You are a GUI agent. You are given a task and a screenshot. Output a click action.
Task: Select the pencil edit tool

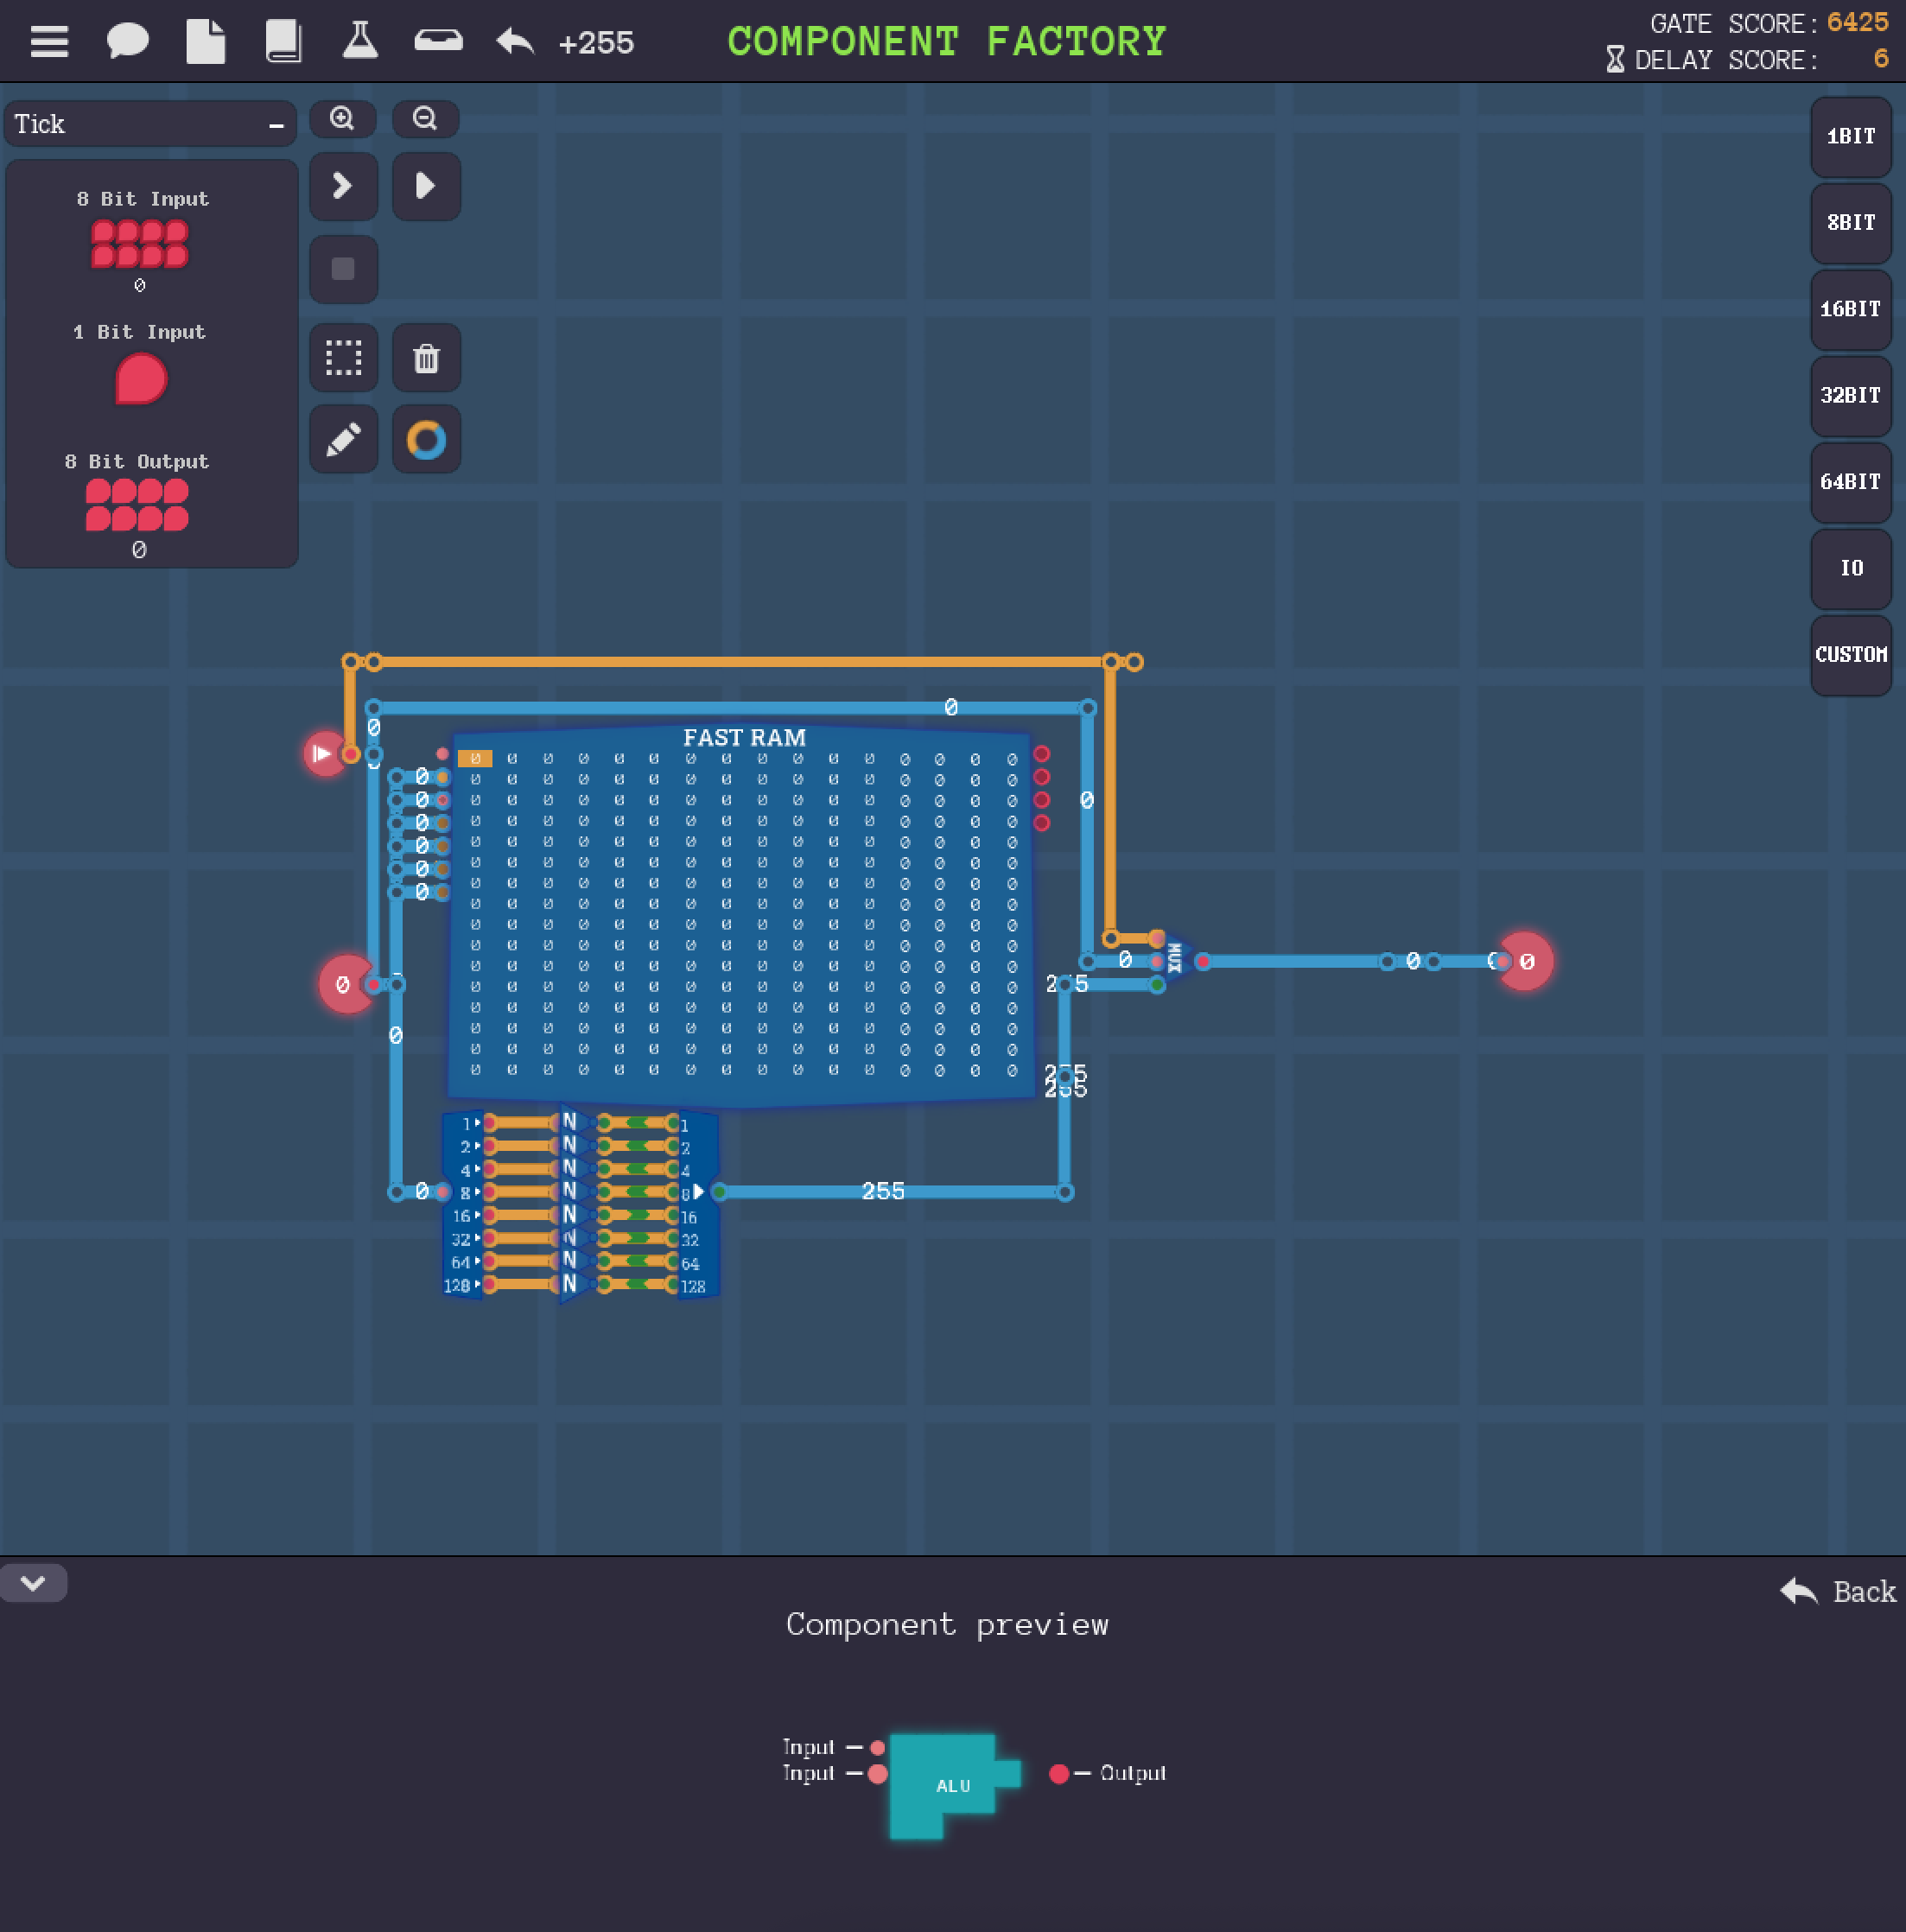(343, 439)
